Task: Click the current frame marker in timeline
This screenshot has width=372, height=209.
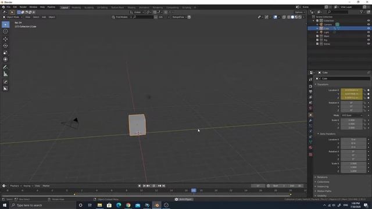Action: point(194,190)
